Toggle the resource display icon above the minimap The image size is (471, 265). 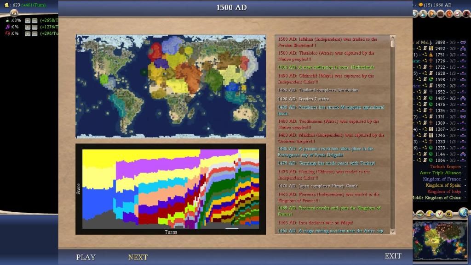[x=449, y=214]
